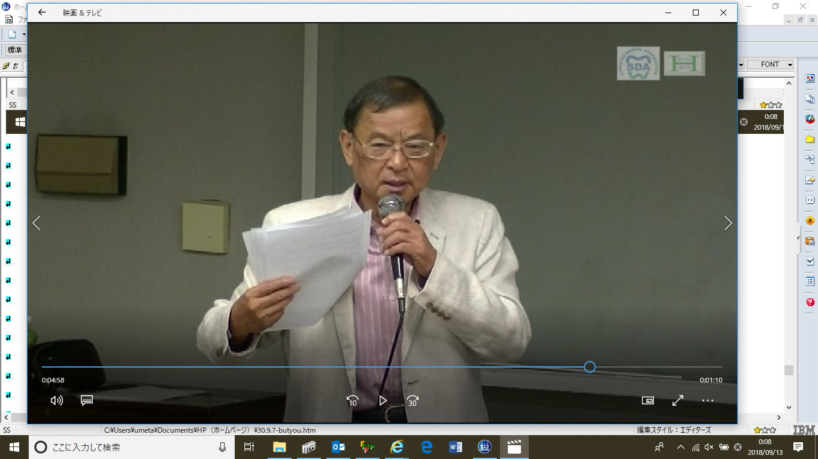This screenshot has width=818, height=459.
Task: Open the more options ellipsis menu
Action: pyautogui.click(x=708, y=400)
